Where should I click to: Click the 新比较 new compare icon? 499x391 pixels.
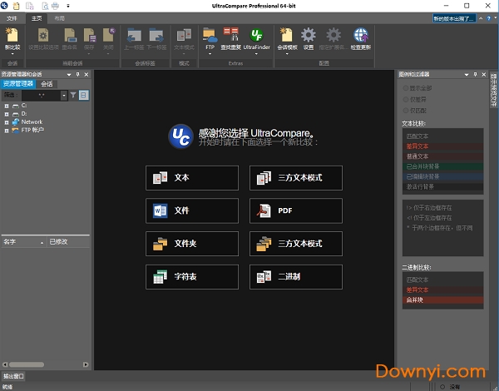tap(12, 35)
